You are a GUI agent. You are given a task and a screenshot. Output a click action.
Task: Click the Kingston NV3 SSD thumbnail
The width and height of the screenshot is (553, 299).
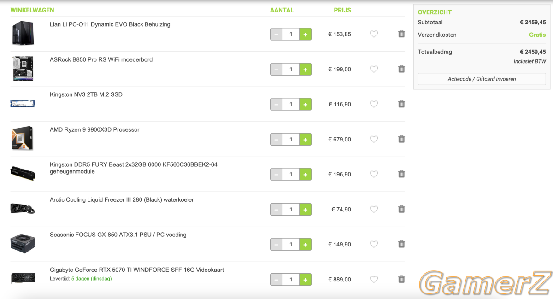[23, 104]
